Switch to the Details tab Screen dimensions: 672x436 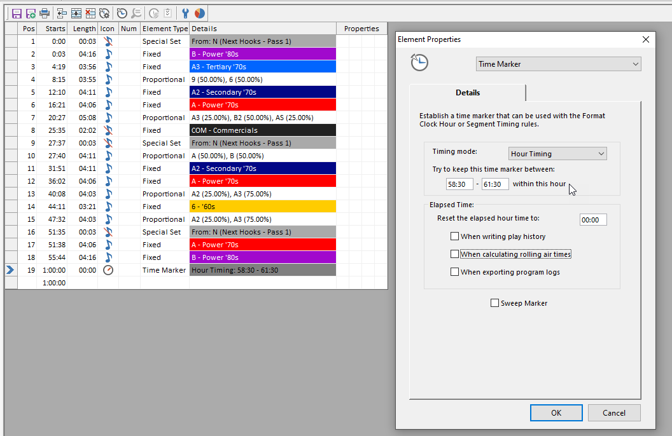[468, 93]
